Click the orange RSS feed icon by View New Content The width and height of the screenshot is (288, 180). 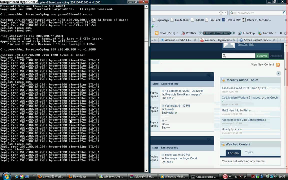click(x=278, y=65)
